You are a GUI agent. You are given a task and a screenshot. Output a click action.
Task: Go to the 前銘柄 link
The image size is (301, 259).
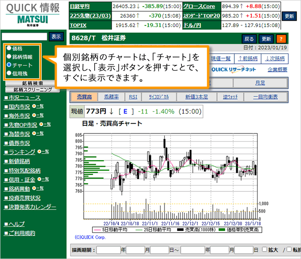click(x=248, y=59)
